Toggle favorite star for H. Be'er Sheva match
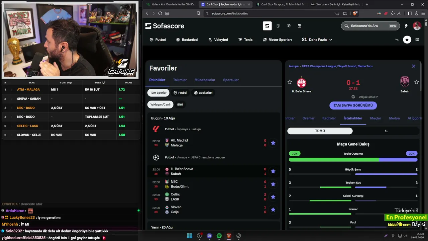 click(273, 171)
